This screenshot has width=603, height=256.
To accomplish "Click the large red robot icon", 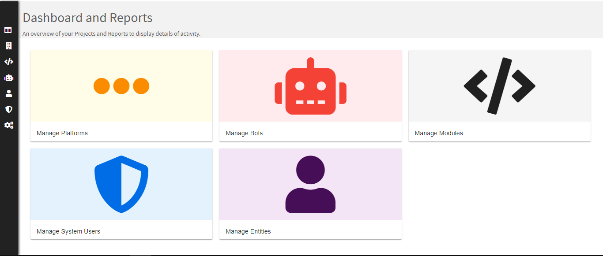I will [310, 86].
